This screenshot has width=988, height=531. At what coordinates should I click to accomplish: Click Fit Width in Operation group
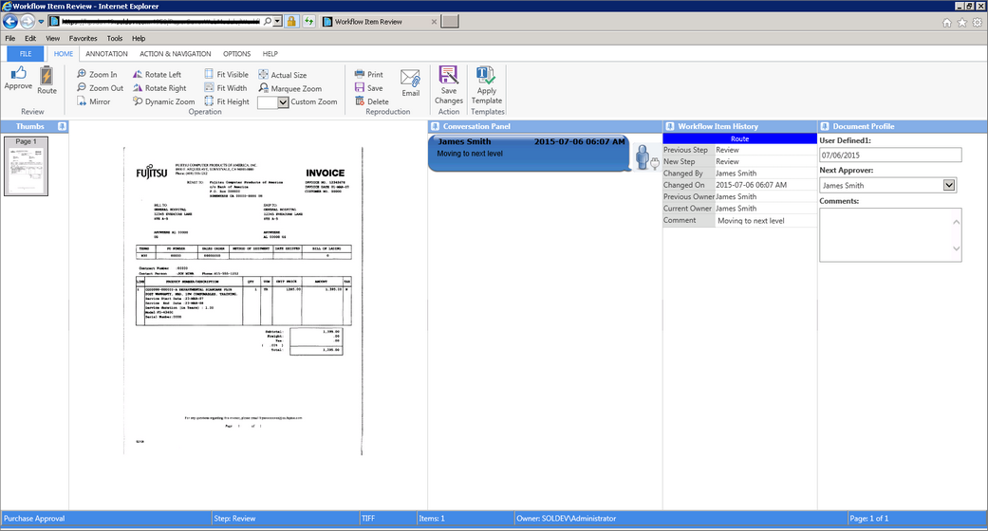(226, 88)
